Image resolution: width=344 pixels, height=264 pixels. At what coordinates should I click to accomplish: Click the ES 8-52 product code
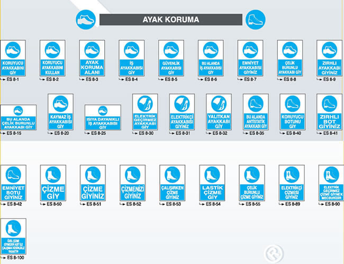tap(133, 204)
